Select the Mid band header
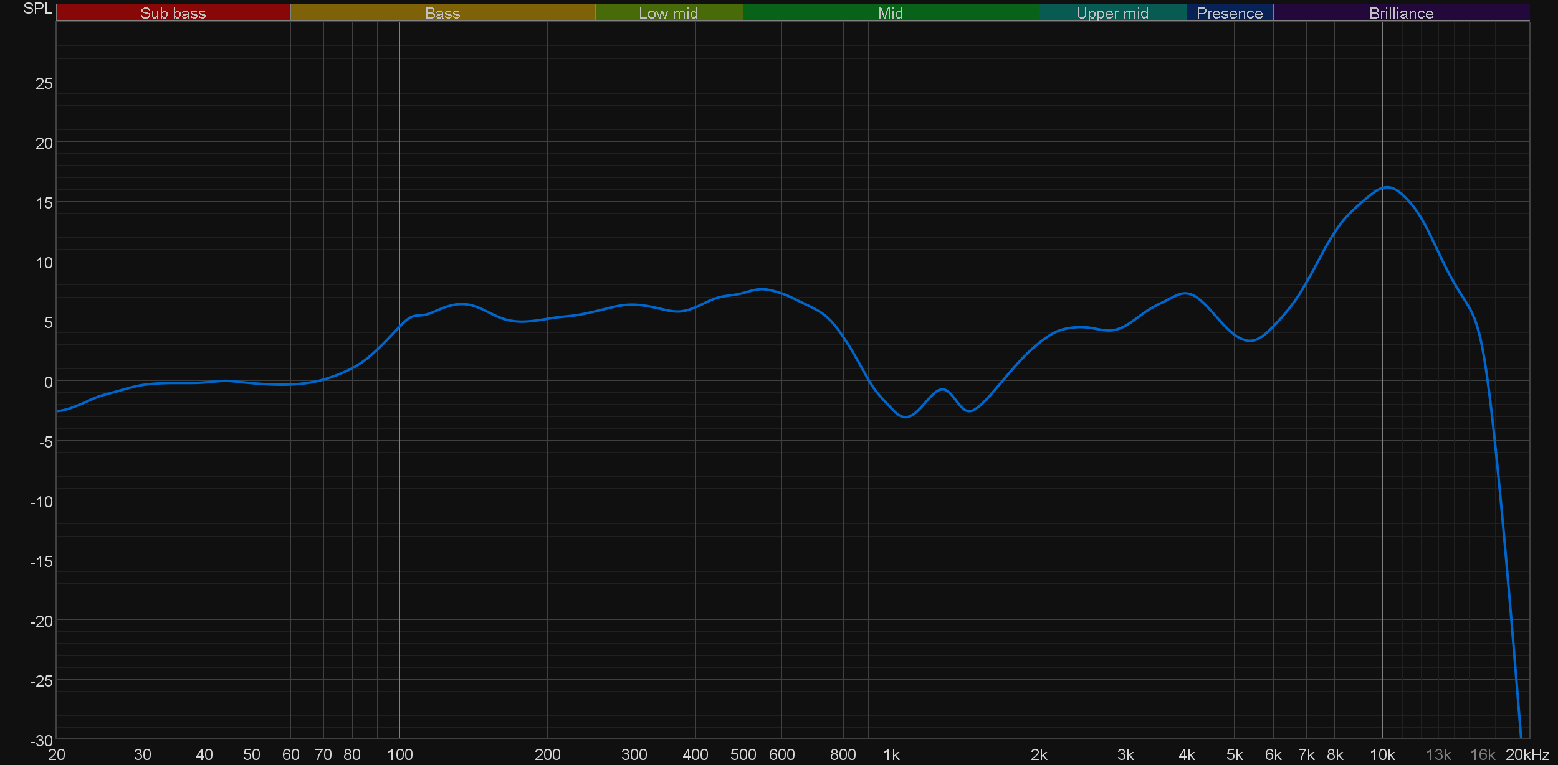This screenshot has height=765, width=1558. coord(890,13)
